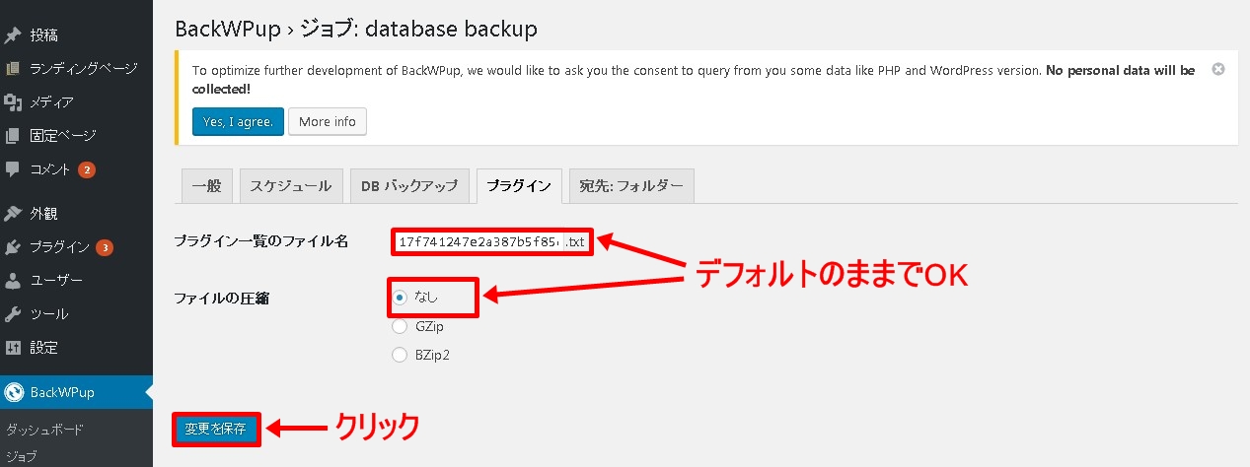
Task: Open the ツール wrench icon
Action: click(x=13, y=314)
